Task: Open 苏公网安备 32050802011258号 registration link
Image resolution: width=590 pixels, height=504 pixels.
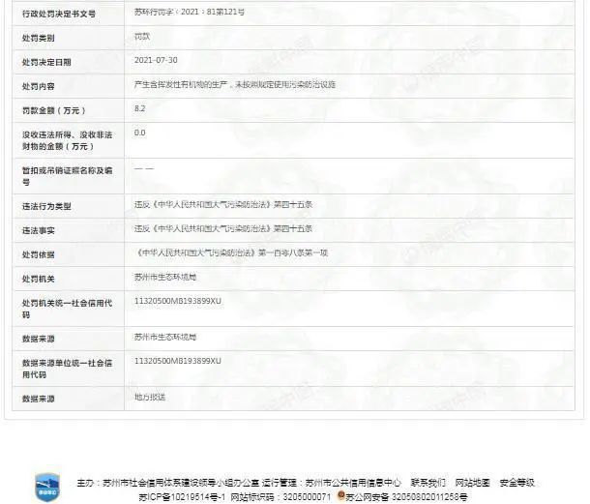Action: [x=408, y=496]
